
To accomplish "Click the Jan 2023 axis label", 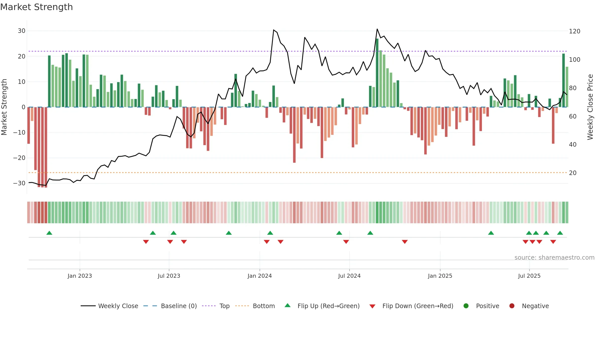I will (x=80, y=276).
